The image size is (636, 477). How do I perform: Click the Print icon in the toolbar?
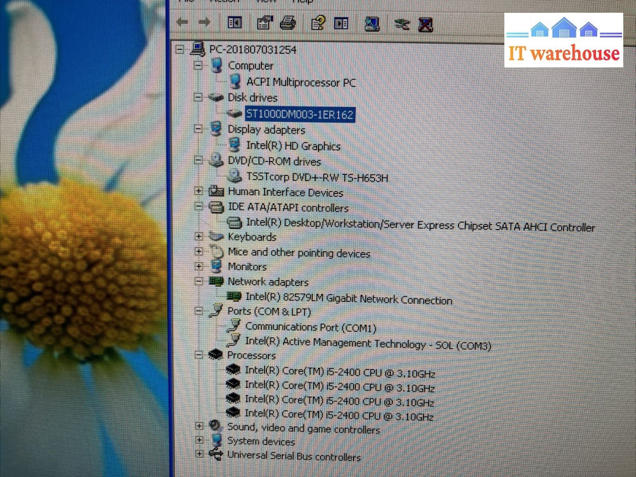tap(287, 24)
